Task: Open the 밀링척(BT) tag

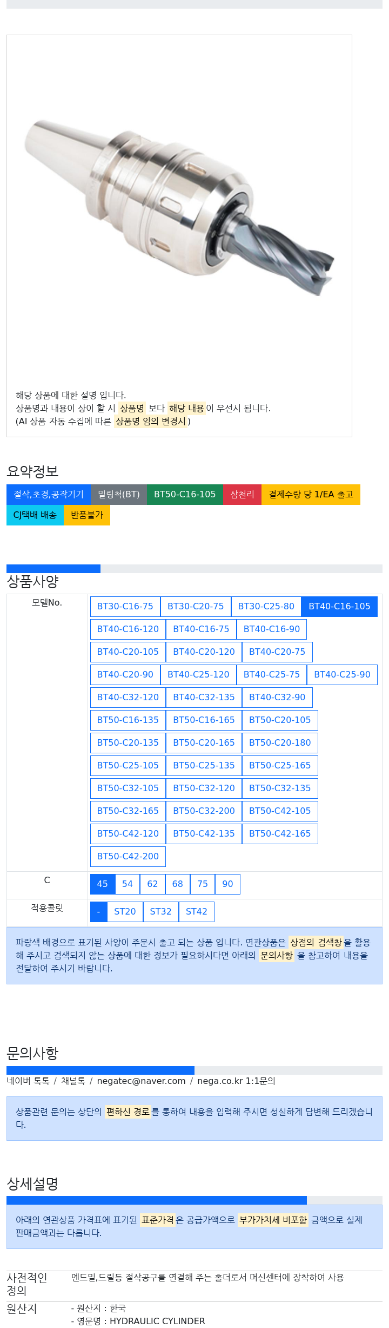Action: 119,495
